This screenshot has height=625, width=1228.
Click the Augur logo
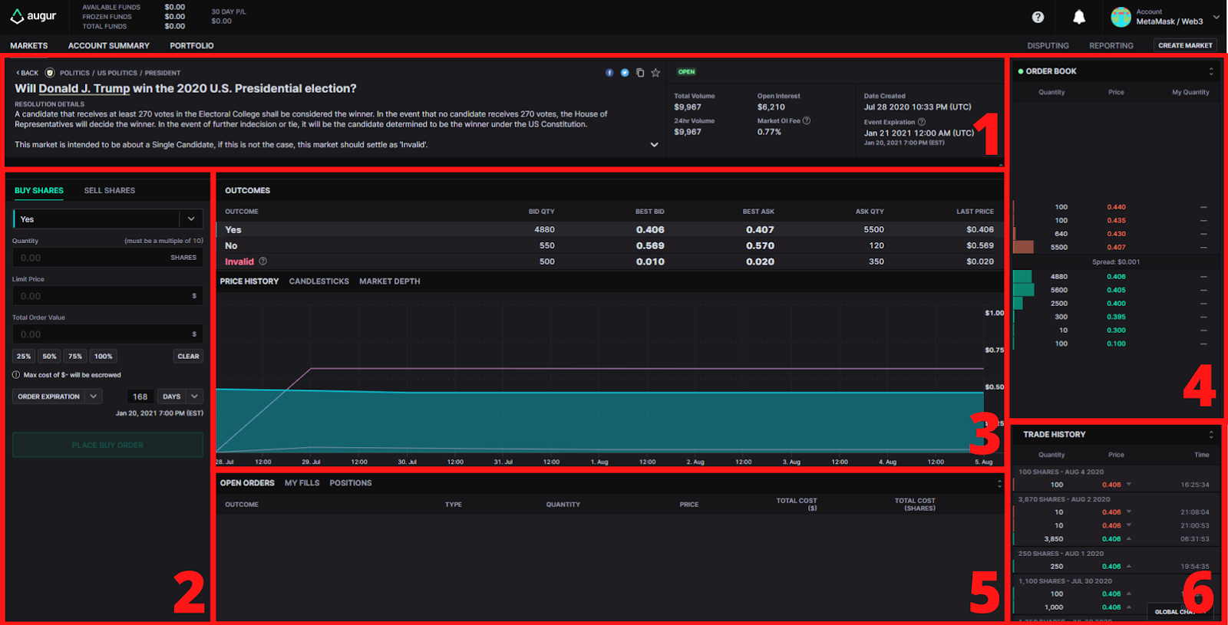click(x=33, y=16)
